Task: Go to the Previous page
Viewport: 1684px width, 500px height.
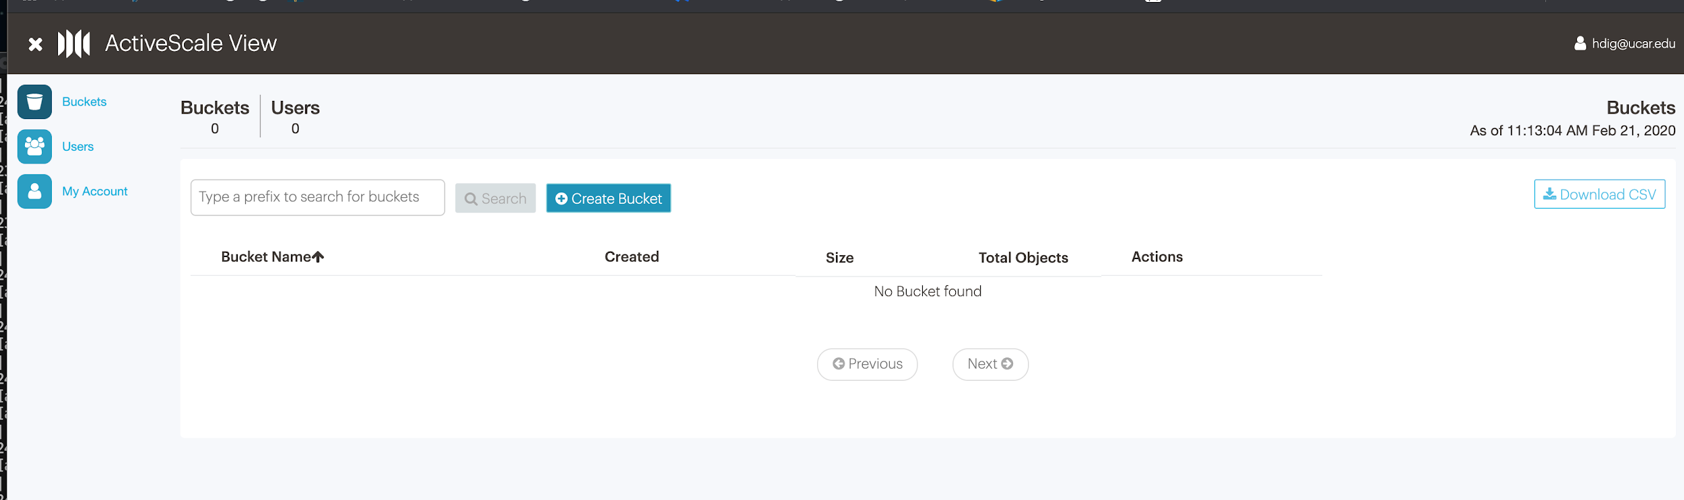Action: click(867, 364)
